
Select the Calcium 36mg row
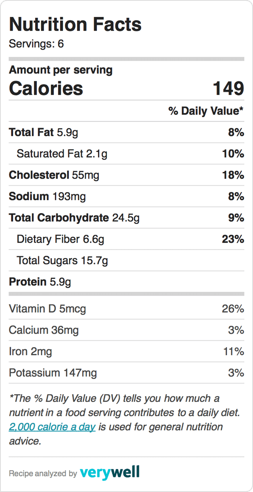click(x=126, y=330)
